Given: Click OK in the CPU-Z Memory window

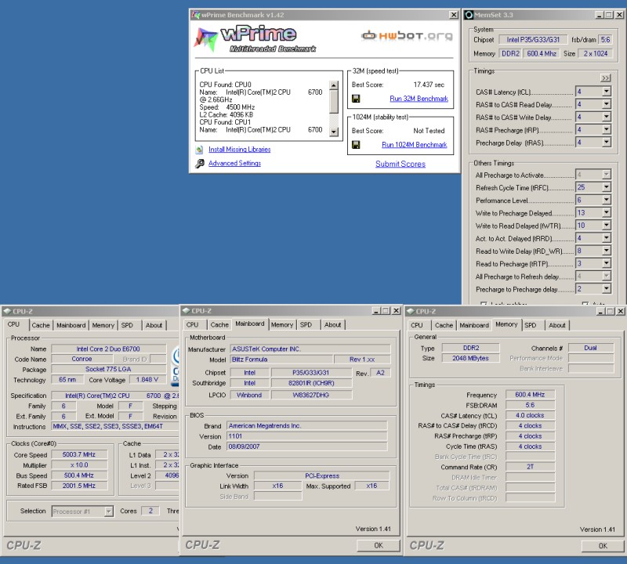Looking at the screenshot, I should (603, 546).
